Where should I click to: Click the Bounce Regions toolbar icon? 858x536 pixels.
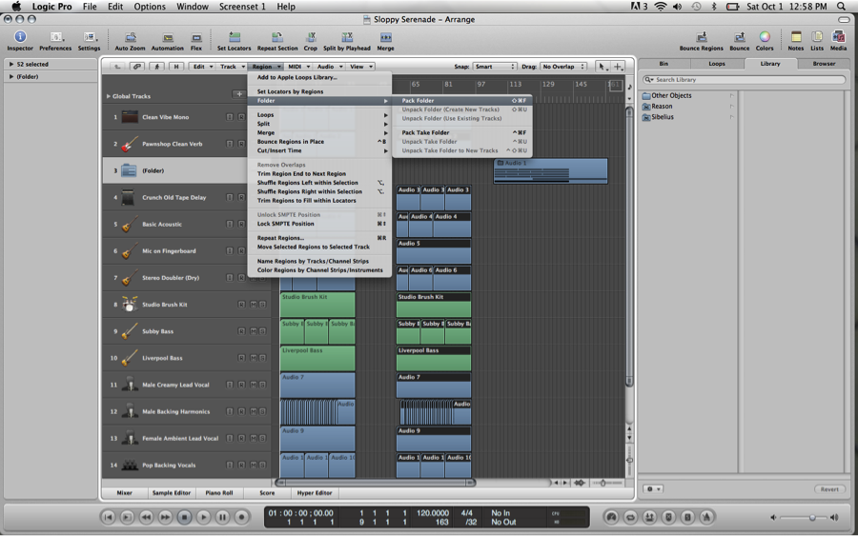[x=701, y=38]
